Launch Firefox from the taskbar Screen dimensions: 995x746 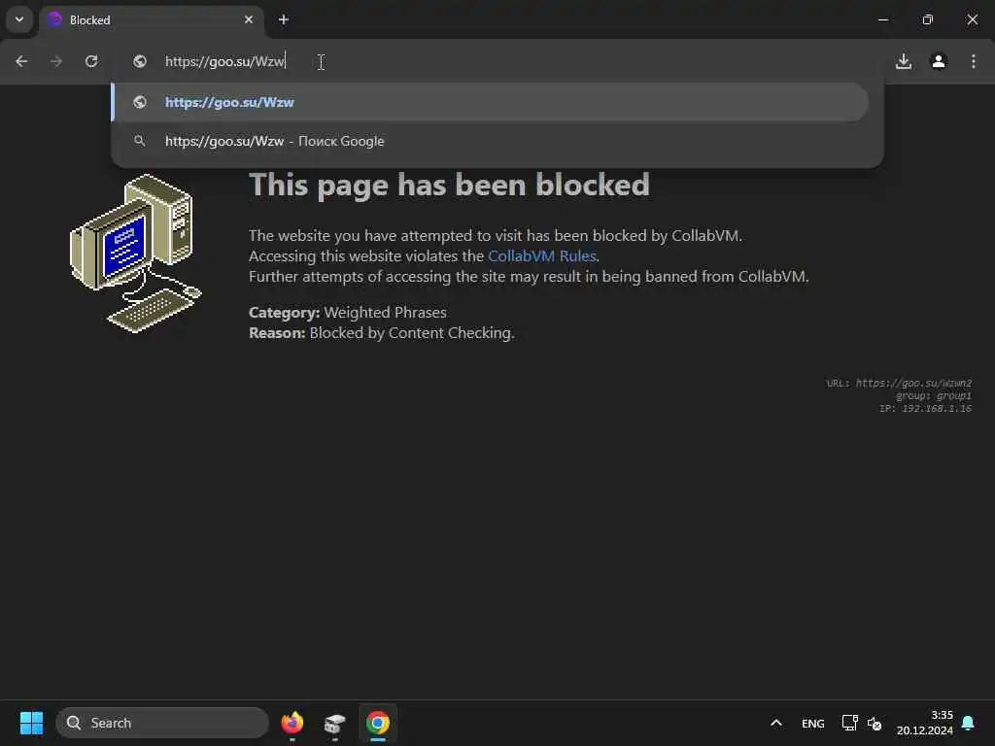[x=292, y=723]
